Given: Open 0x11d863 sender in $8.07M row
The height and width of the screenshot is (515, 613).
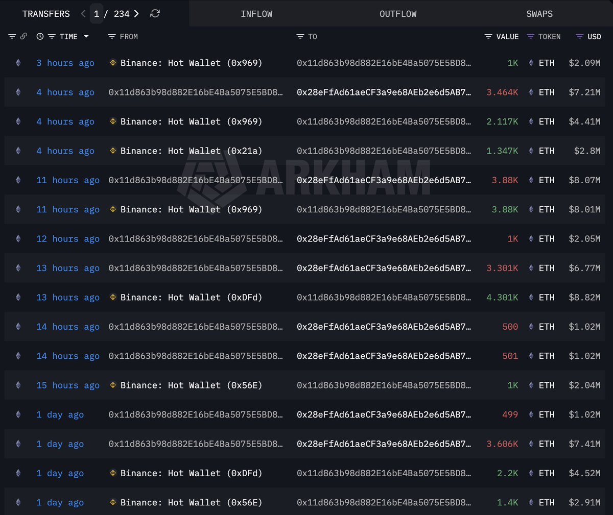Looking at the screenshot, I should (196, 180).
